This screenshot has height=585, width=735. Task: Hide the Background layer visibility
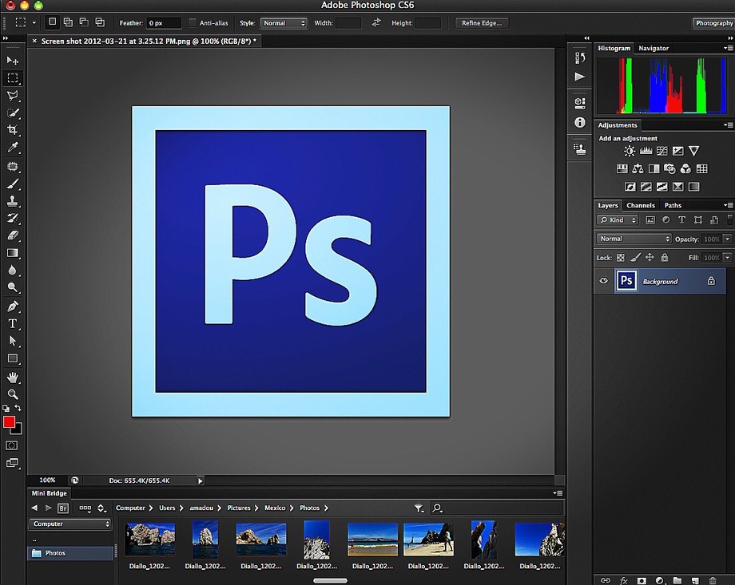coord(604,281)
